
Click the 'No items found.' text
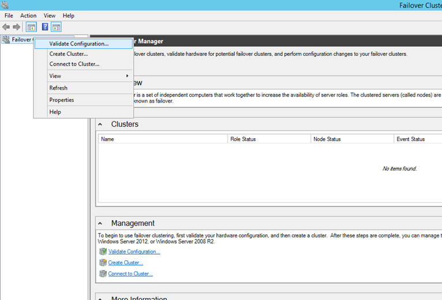point(399,169)
